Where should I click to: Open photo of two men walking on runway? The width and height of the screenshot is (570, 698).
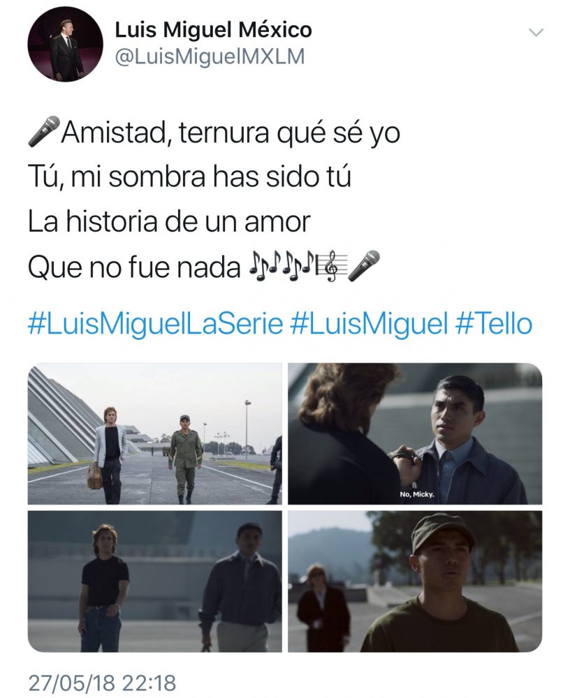pos(155,433)
